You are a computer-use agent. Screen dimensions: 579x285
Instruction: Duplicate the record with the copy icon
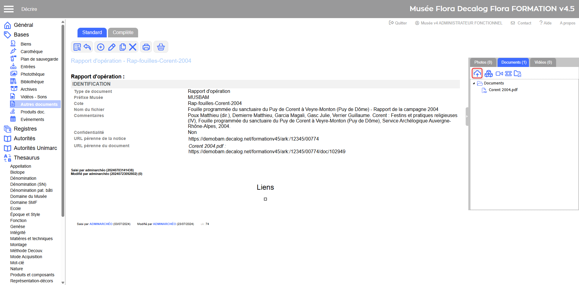[122, 47]
